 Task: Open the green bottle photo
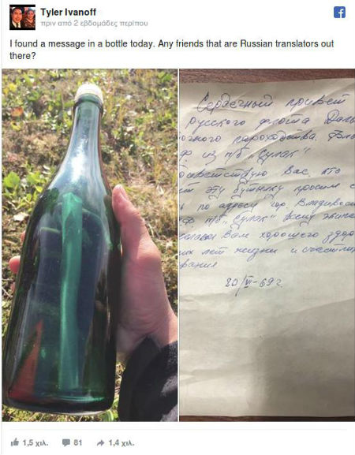click(x=90, y=245)
